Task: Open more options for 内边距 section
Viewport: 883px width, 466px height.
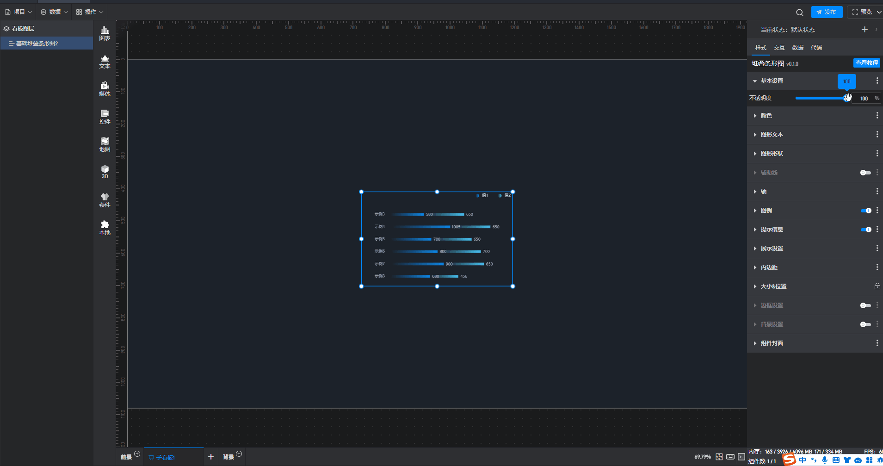Action: [x=877, y=267]
